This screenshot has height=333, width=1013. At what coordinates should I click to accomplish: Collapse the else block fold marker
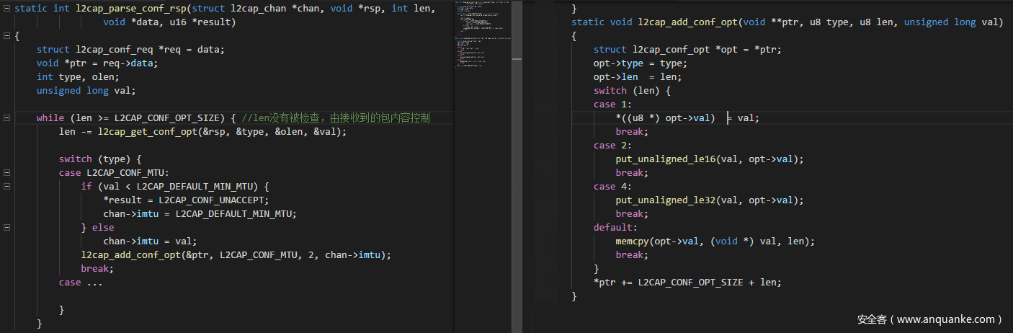click(6, 228)
